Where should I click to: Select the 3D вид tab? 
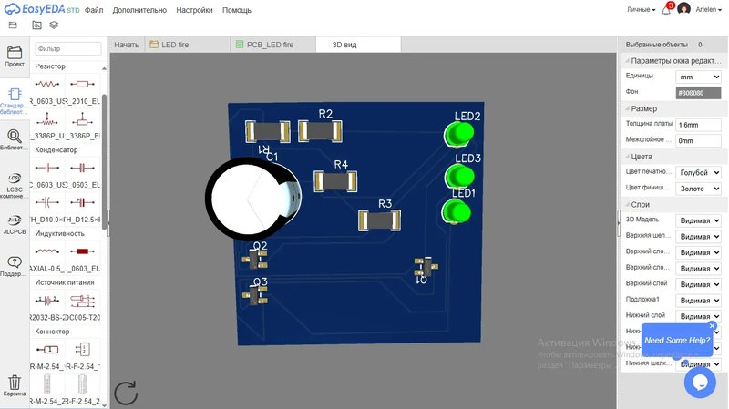click(x=358, y=45)
